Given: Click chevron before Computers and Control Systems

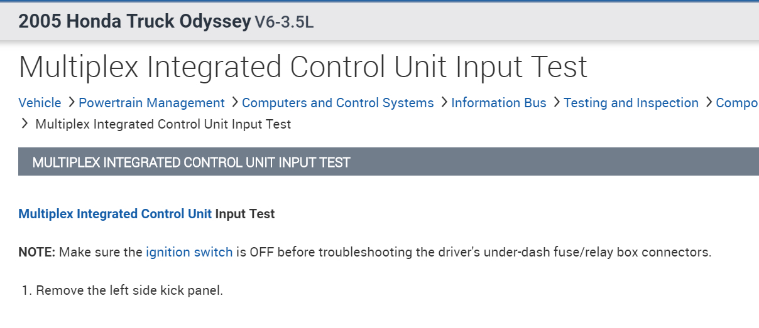Looking at the screenshot, I should 234,102.
